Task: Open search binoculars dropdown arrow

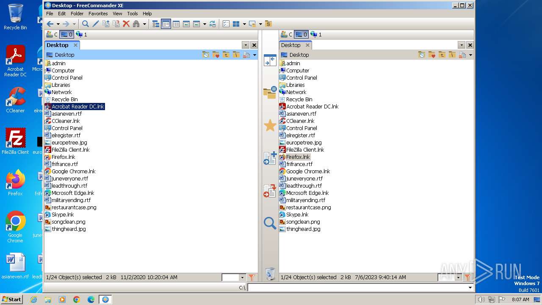Action: coord(144,24)
